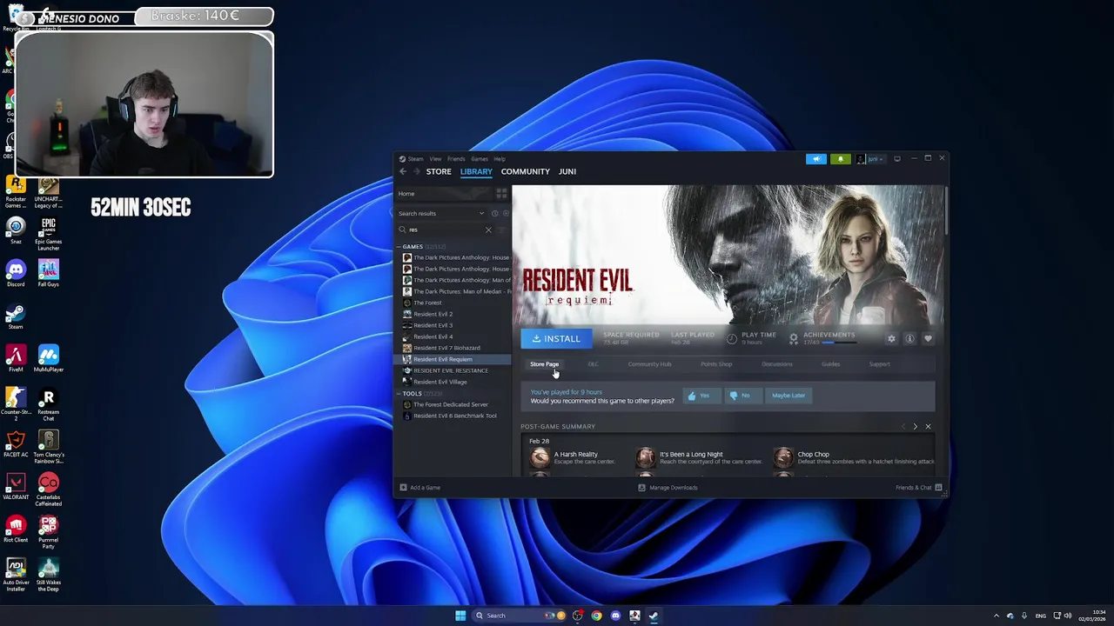This screenshot has height=626, width=1114.
Task: Add Resident Evil Requiem to favorites
Action: 928,339
